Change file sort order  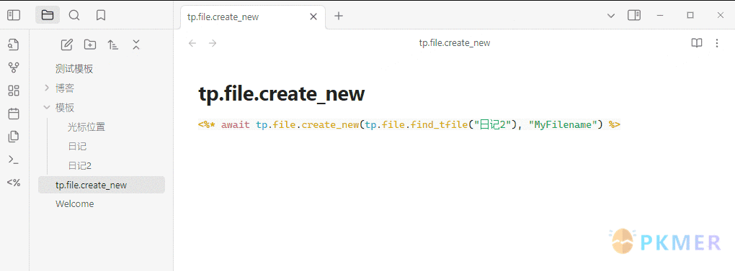(113, 45)
